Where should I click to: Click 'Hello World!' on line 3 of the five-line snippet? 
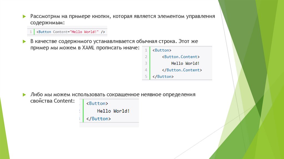point(185,63)
